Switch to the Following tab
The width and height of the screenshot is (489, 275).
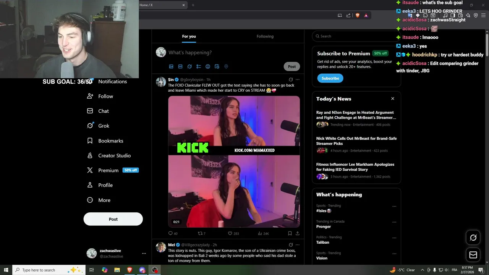tap(265, 36)
